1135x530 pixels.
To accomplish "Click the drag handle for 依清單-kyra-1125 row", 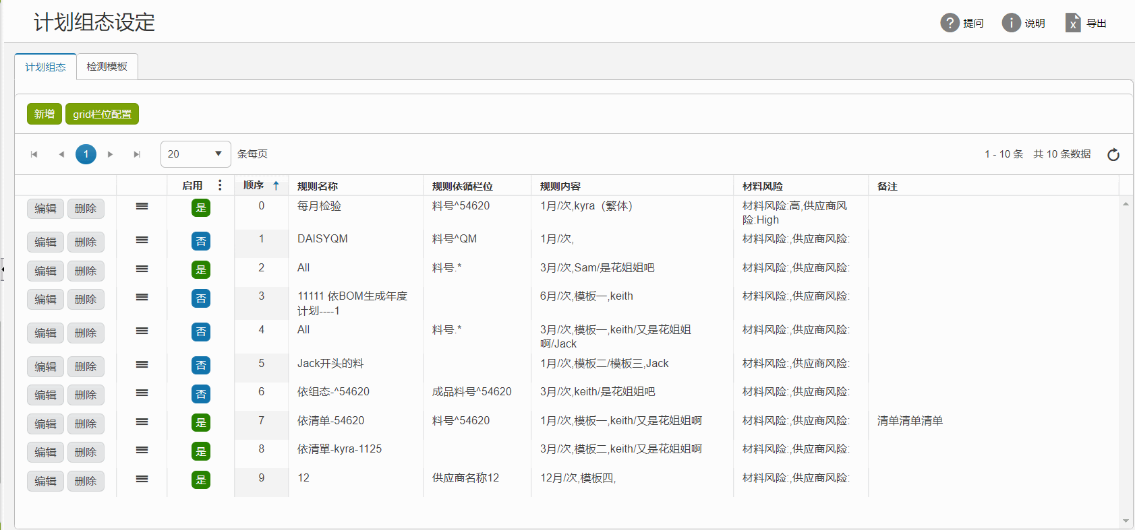I will click(142, 450).
